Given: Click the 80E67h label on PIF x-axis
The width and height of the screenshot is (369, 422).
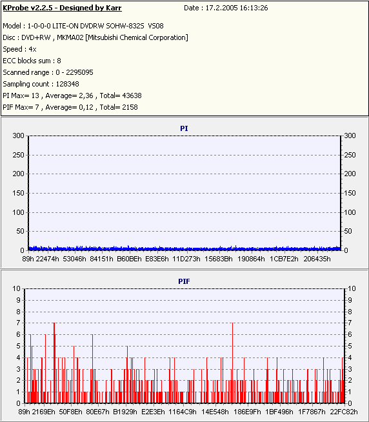Looking at the screenshot, I should click(97, 412).
